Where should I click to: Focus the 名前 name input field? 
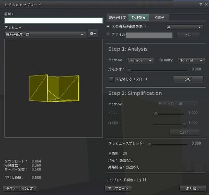(53, 20)
